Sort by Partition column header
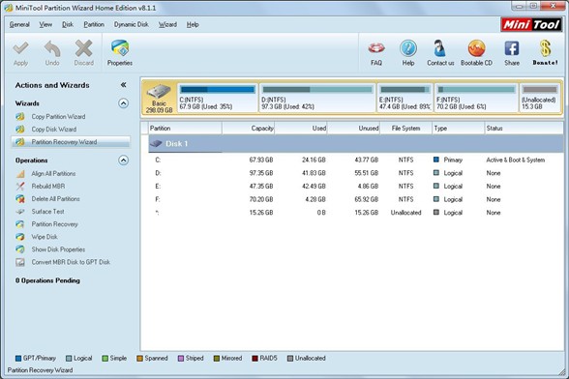 point(185,128)
